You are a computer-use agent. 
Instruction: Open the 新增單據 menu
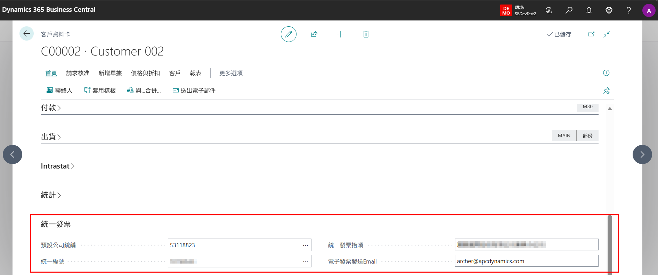[110, 73]
